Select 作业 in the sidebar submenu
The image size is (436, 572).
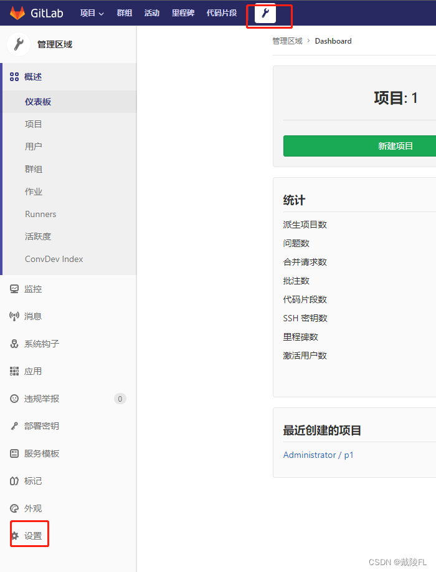pyautogui.click(x=34, y=191)
